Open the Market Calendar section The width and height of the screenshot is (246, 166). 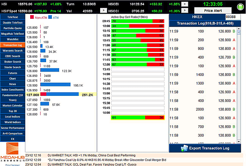pyautogui.click(x=13, y=105)
